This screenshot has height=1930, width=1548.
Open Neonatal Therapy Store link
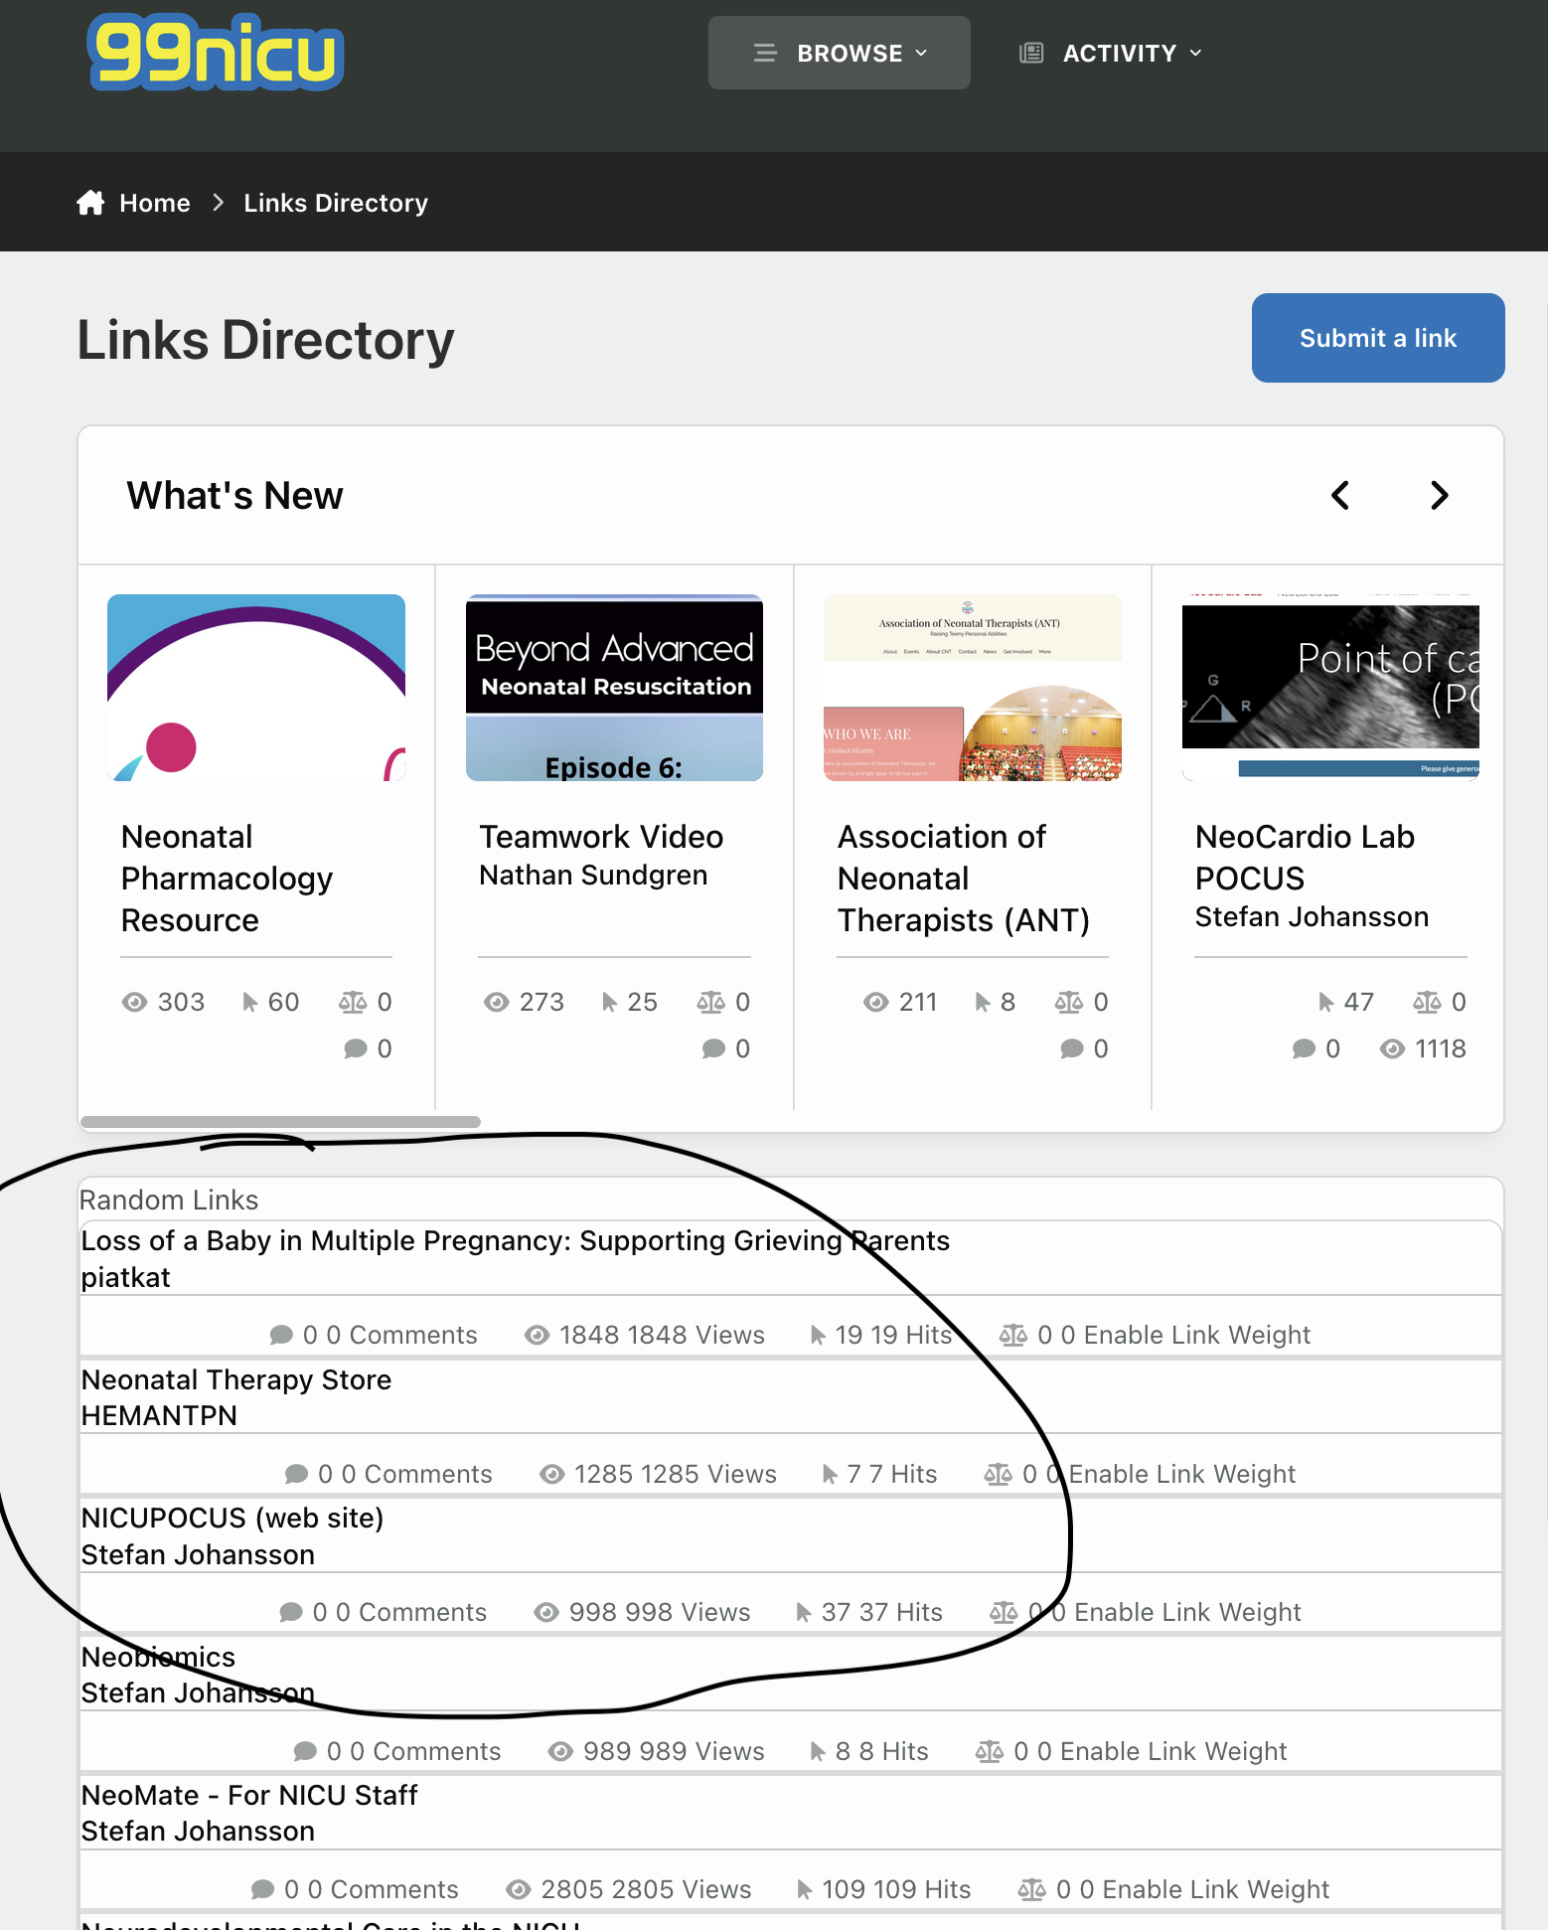click(236, 1379)
